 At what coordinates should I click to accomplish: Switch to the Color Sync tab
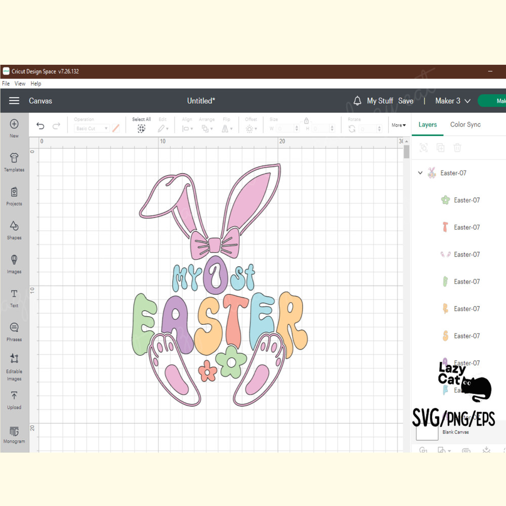click(x=465, y=124)
